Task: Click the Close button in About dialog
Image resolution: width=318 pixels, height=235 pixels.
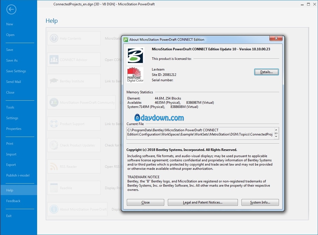Action: 145,202
